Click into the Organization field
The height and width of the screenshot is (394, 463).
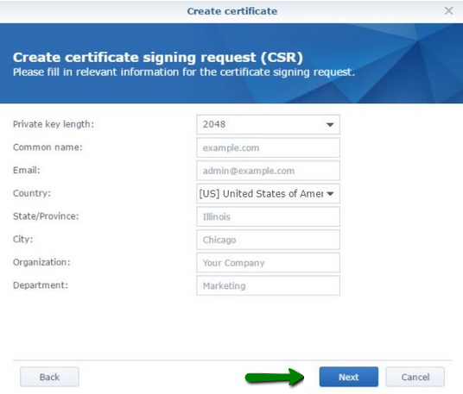point(268,263)
